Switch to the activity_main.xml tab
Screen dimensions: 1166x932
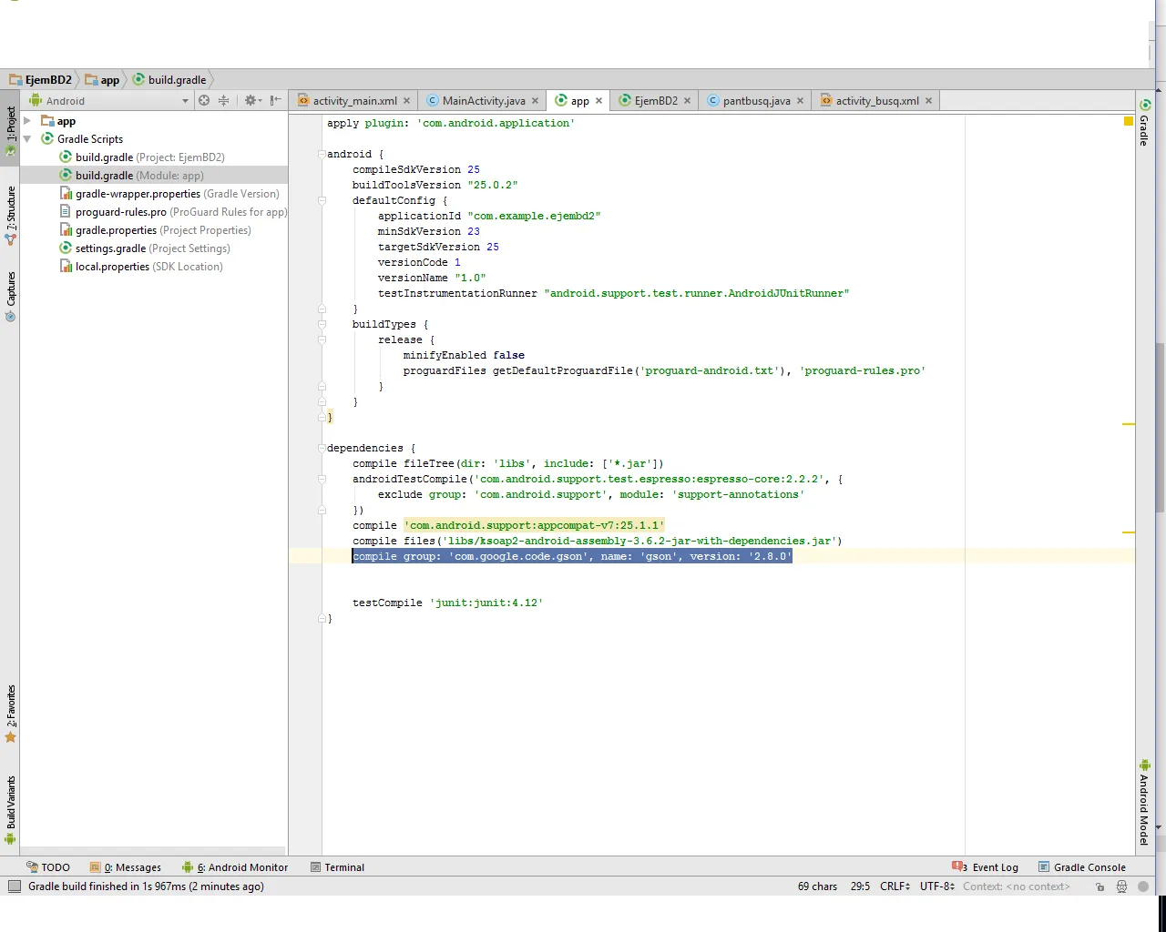354,101
